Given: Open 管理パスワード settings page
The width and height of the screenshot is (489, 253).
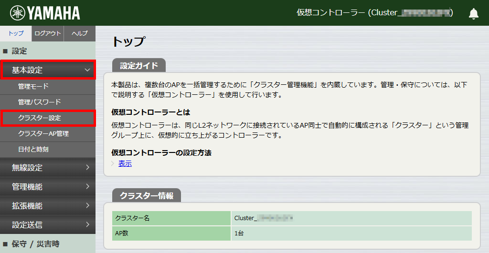Looking at the screenshot, I should [48, 102].
